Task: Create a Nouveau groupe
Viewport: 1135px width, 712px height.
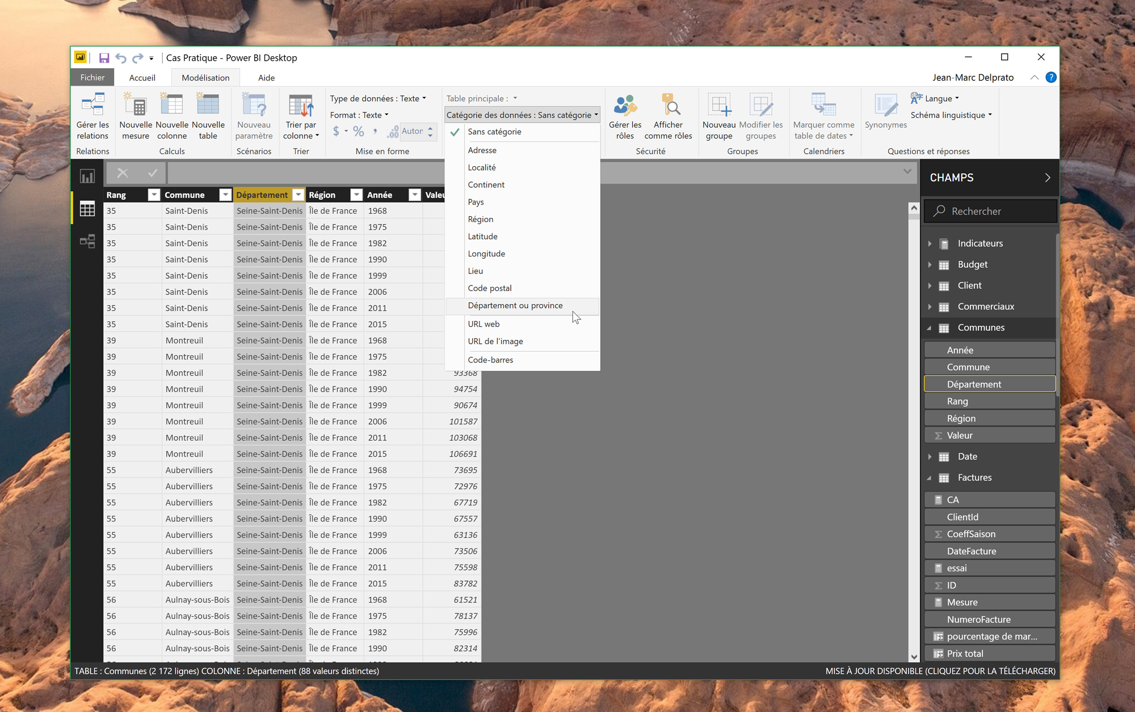Action: tap(719, 116)
